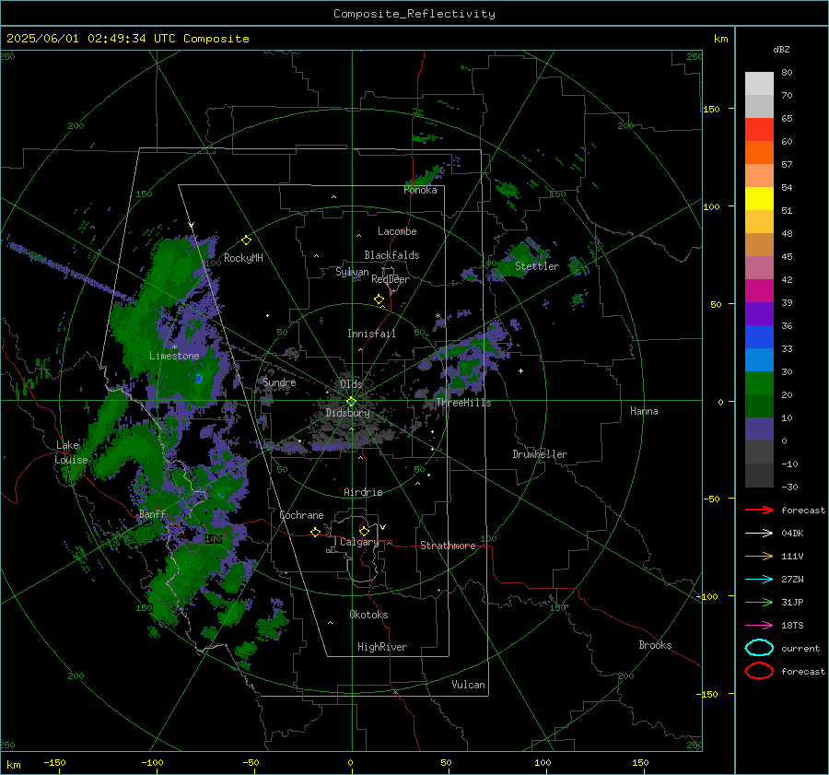This screenshot has width=829, height=775.
Task: Click the yellow diamond marker beside RockyMH
Action: click(x=246, y=241)
